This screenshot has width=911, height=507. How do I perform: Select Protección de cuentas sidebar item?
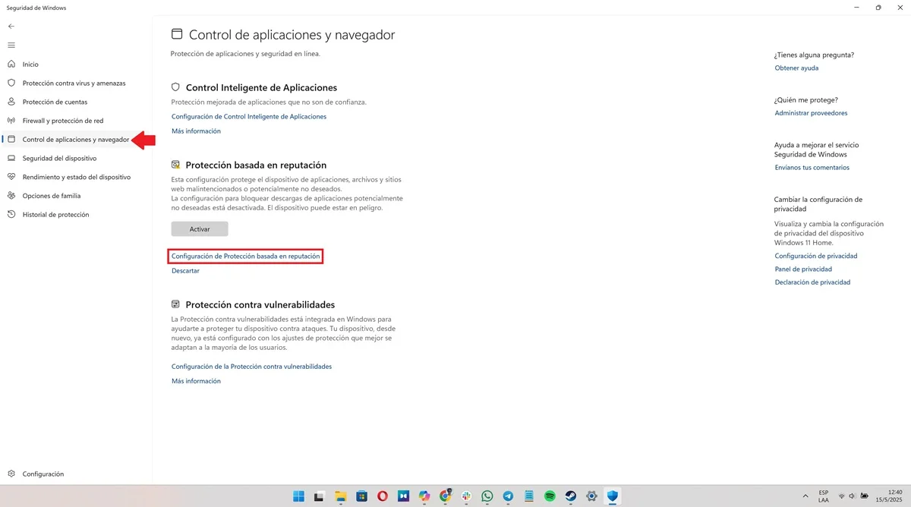pyautogui.click(x=55, y=102)
